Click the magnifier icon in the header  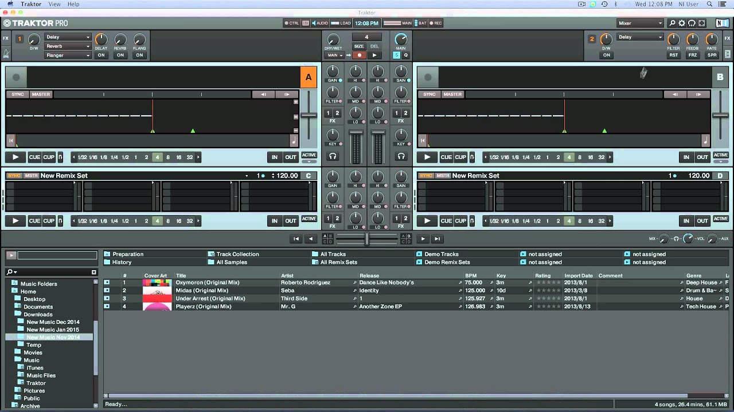click(672, 23)
